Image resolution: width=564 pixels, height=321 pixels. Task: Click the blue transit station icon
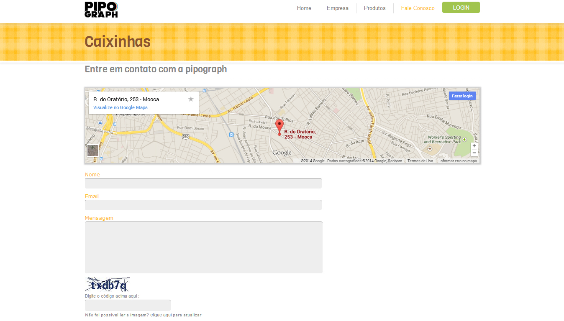pyautogui.click(x=231, y=135)
